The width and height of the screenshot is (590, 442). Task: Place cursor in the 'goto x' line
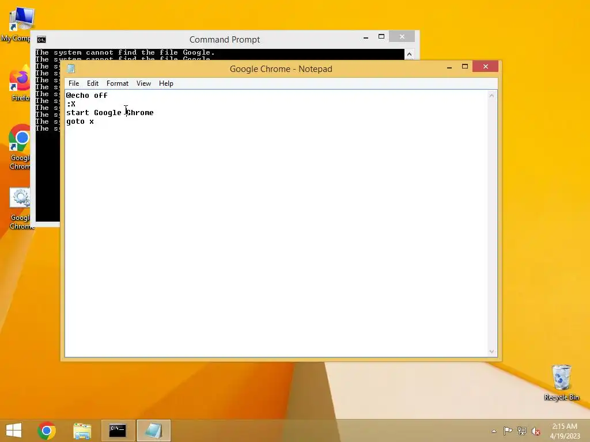pos(80,121)
